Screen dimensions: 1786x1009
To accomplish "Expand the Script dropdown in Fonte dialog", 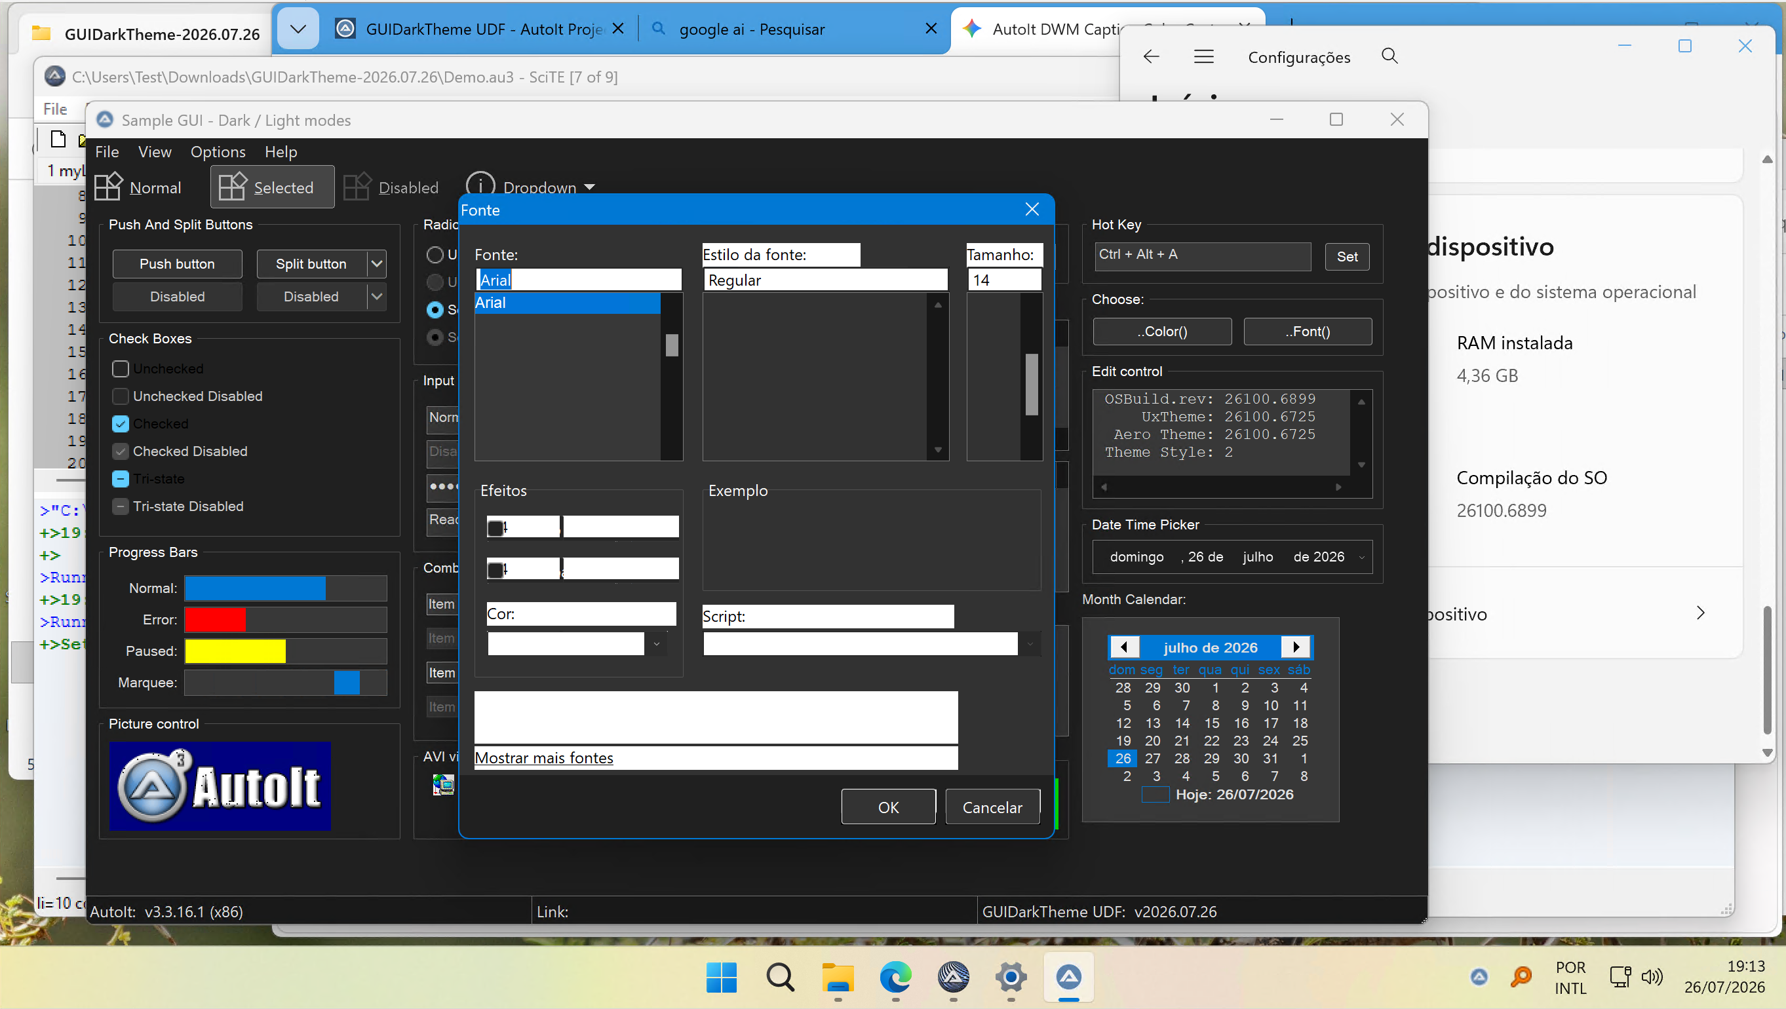I will point(1030,644).
